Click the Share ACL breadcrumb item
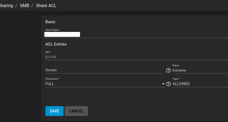 [46, 6]
